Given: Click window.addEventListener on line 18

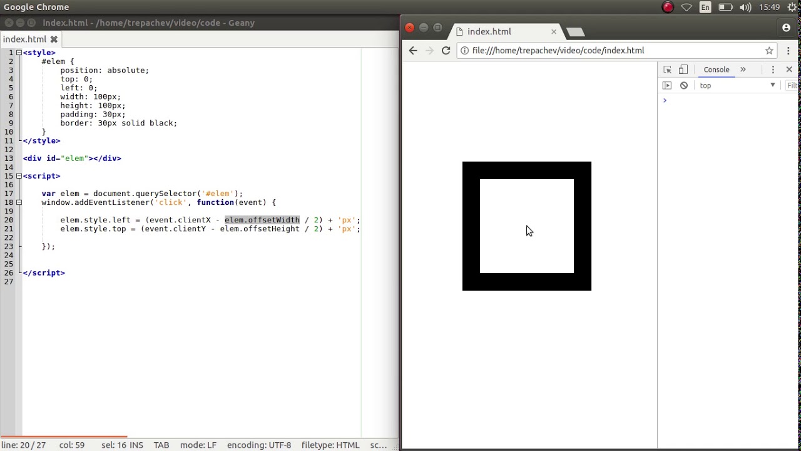Looking at the screenshot, I should (96, 202).
